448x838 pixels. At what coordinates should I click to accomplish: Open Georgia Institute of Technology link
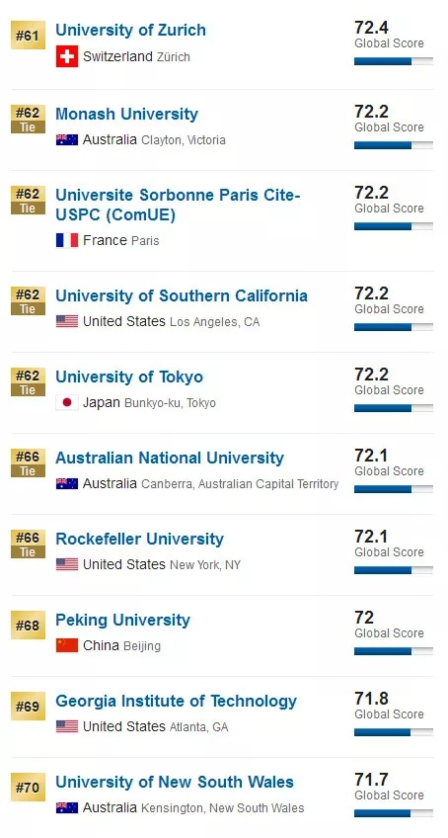pos(177,702)
